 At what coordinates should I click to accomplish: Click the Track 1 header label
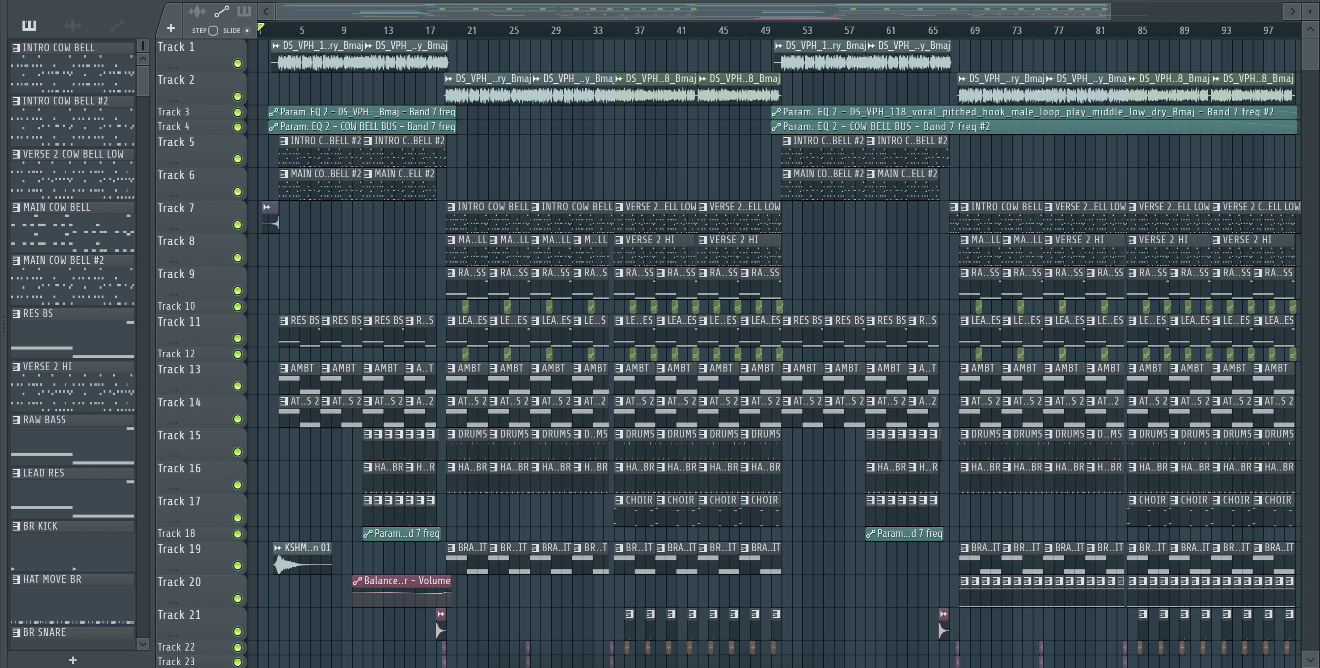[176, 47]
